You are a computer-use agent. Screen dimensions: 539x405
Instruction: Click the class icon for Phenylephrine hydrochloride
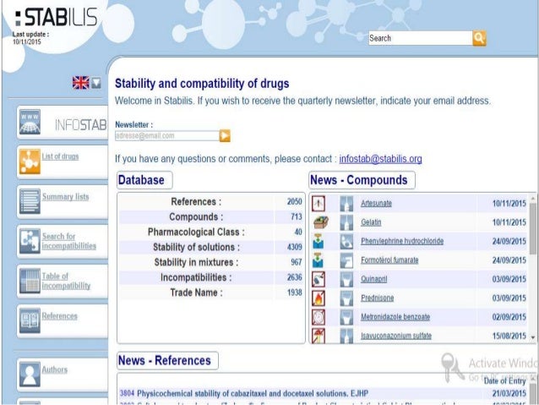(x=318, y=241)
